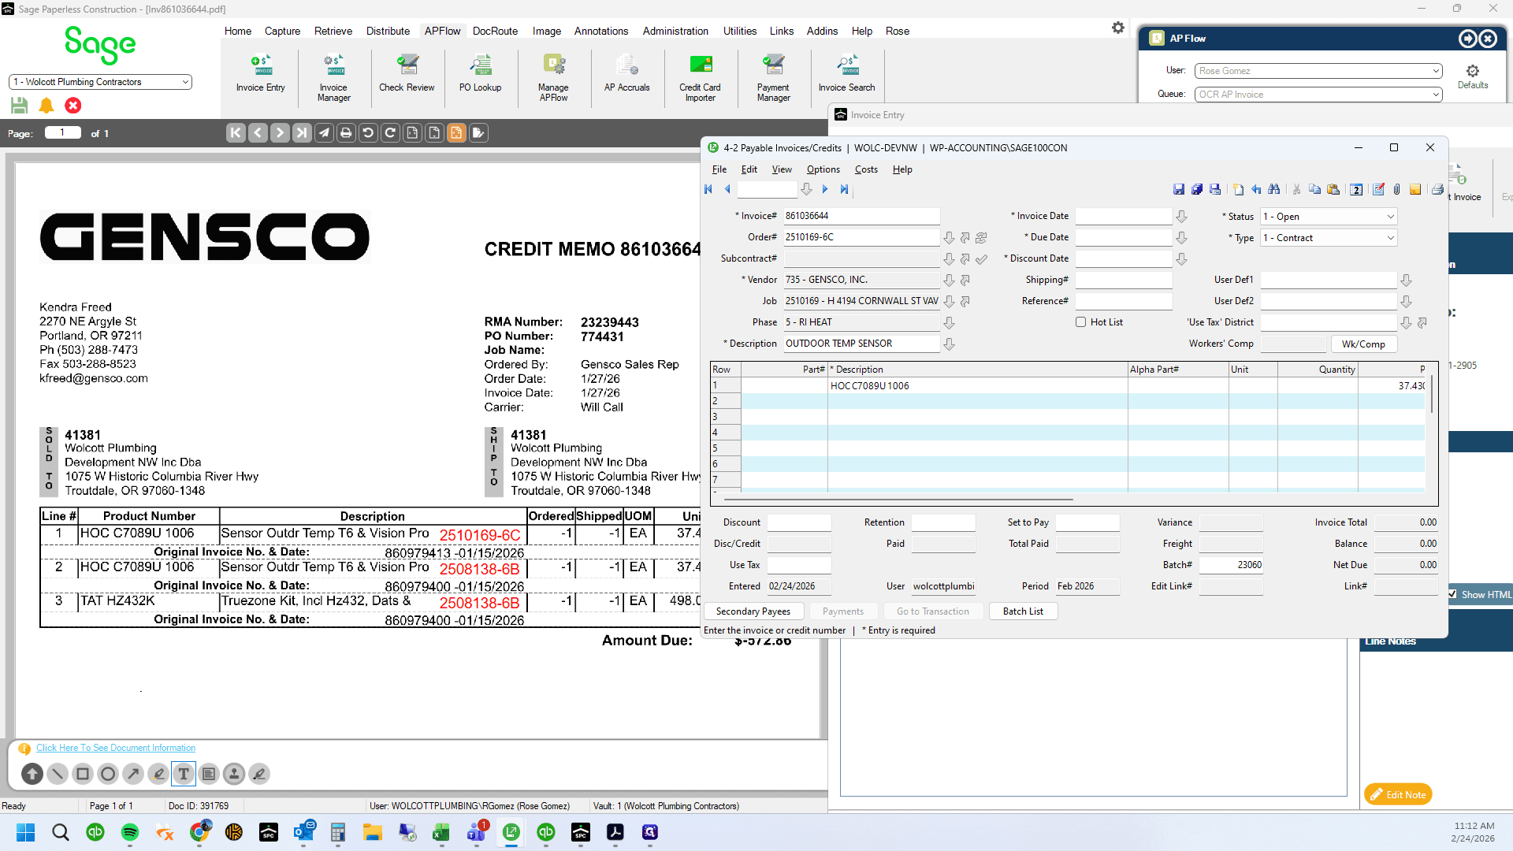Open the APFlow menu tab
Screen dimensions: 1513x851
(442, 31)
